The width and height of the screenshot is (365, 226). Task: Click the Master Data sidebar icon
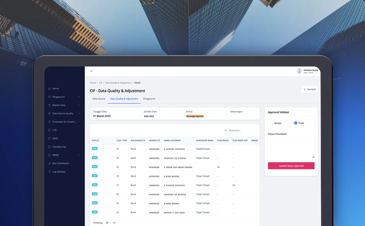pyautogui.click(x=49, y=105)
